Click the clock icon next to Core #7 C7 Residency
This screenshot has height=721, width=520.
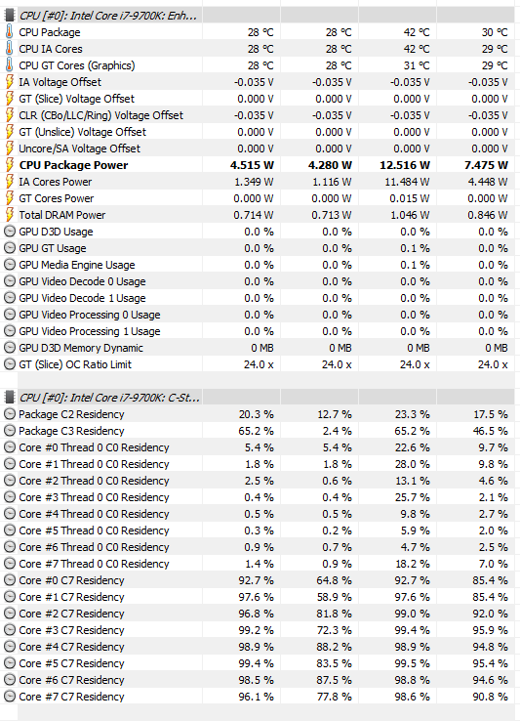coord(9,697)
